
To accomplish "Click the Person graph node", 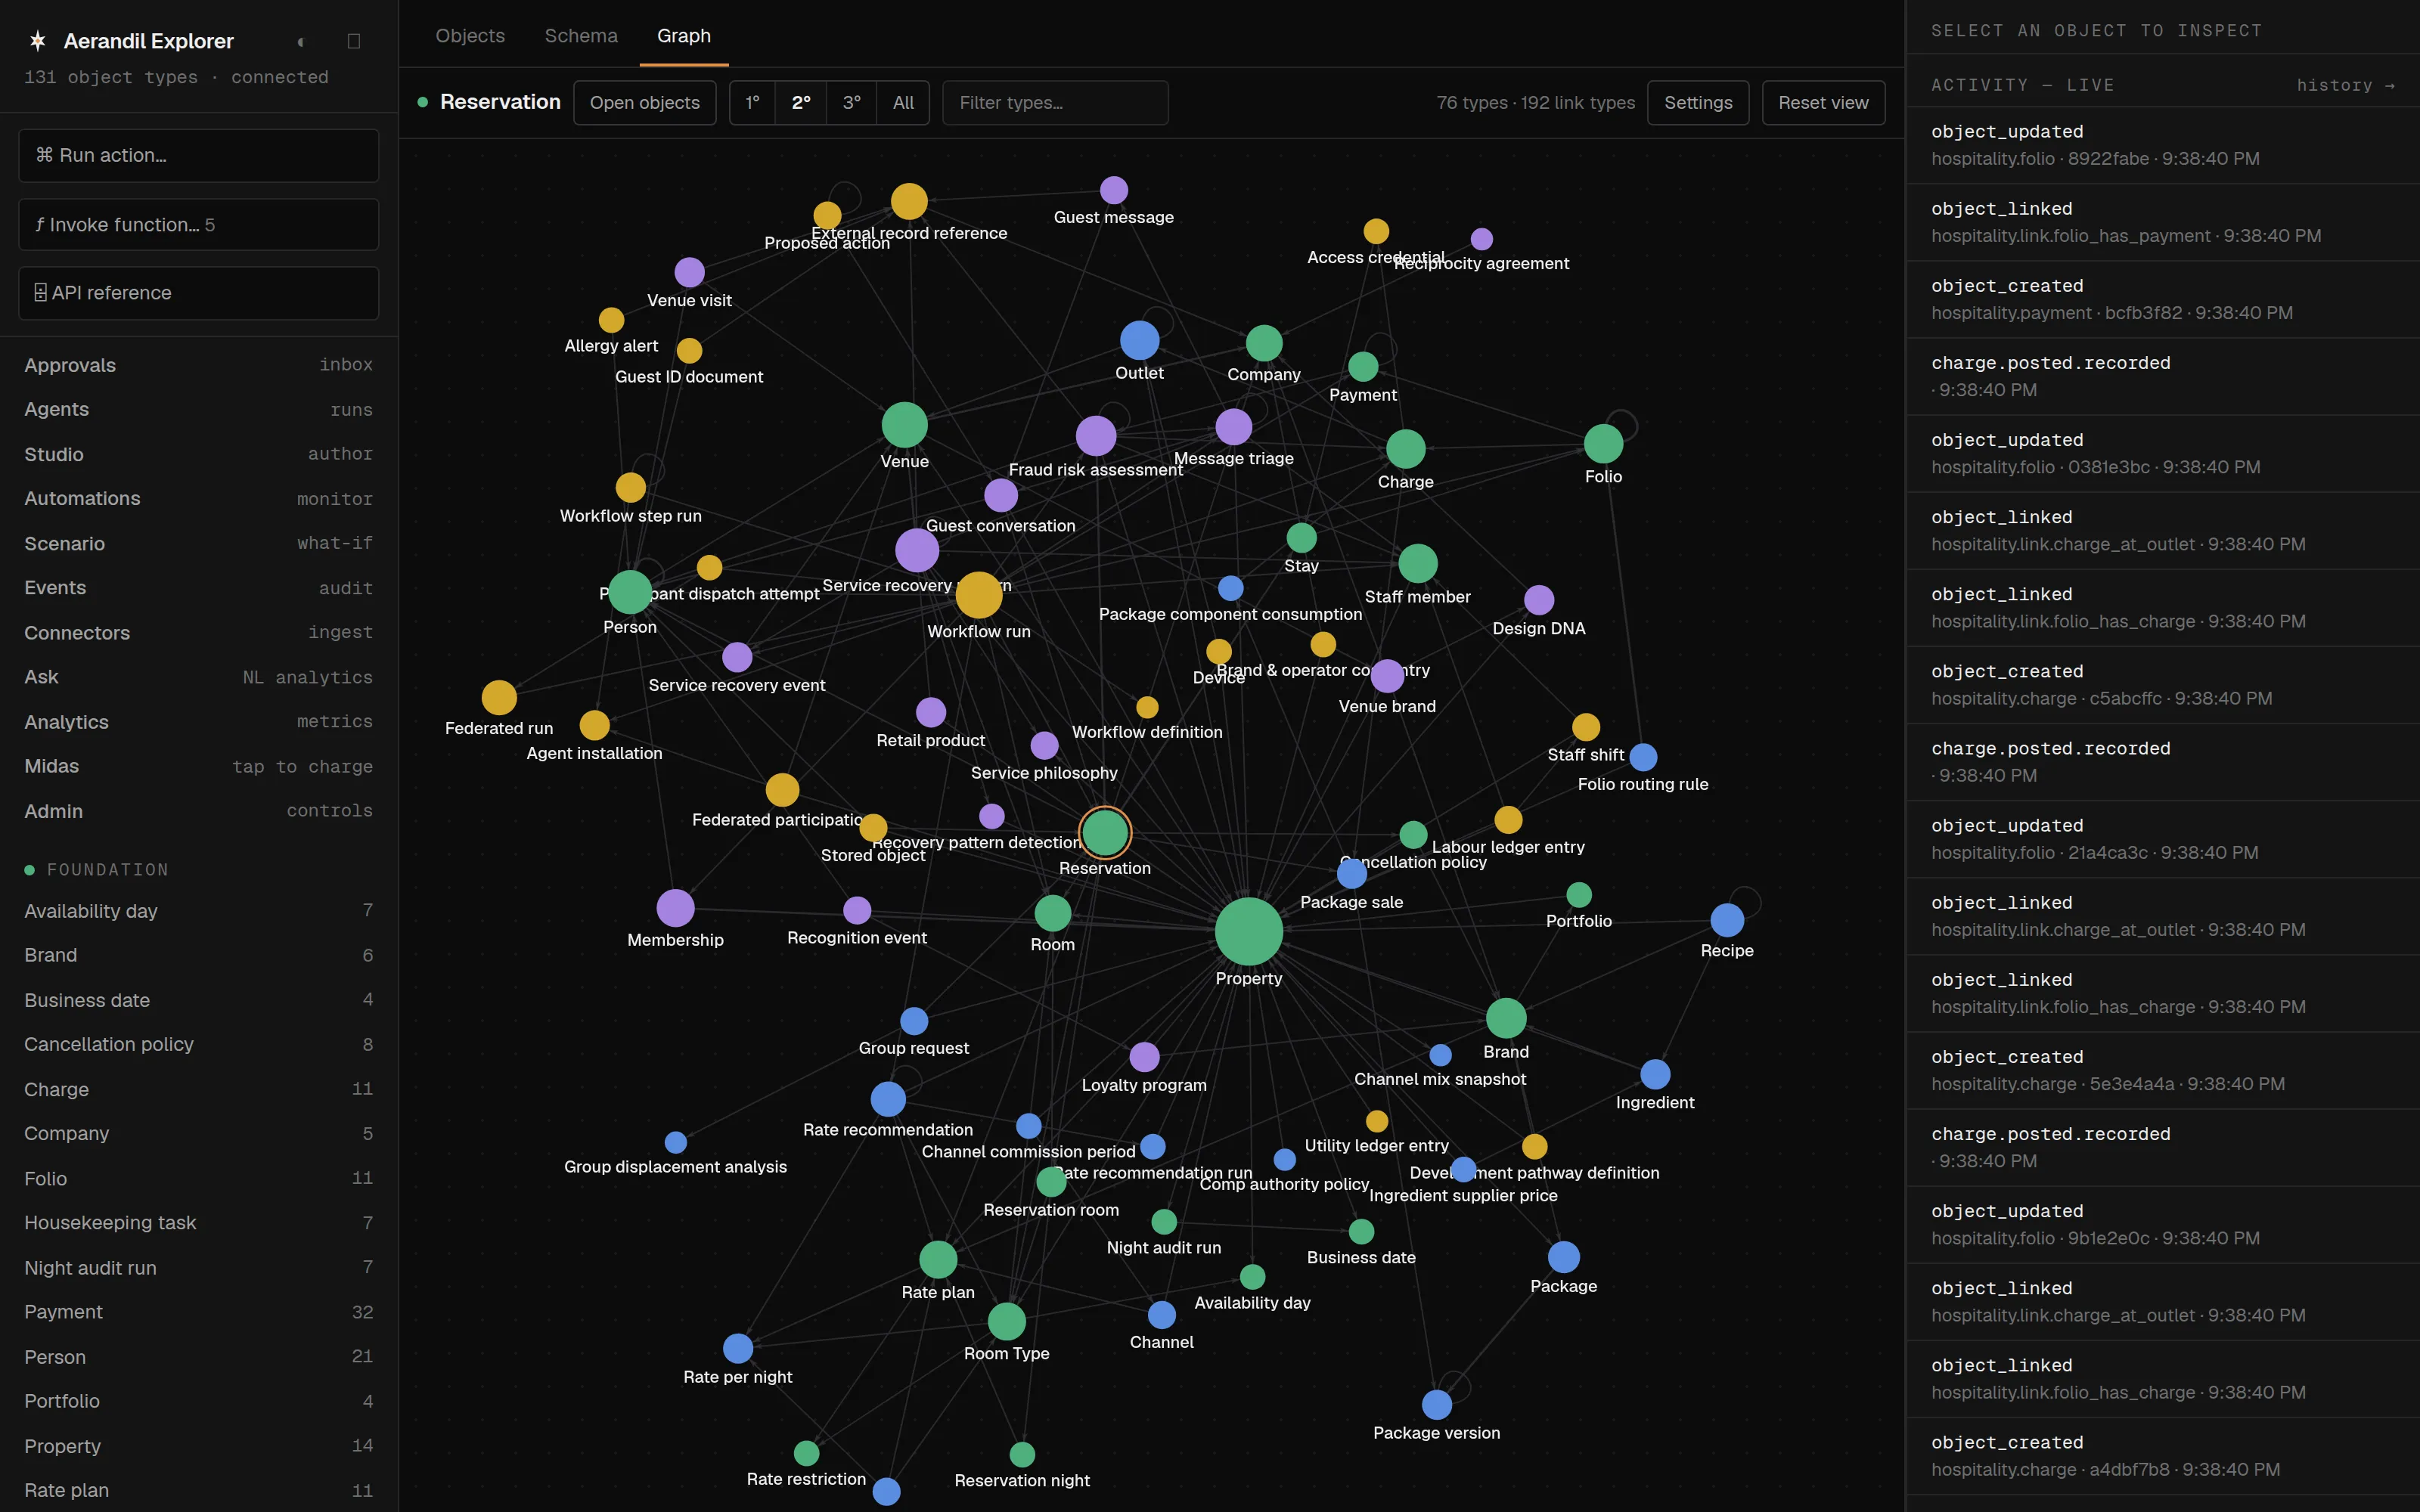I will pyautogui.click(x=630, y=592).
